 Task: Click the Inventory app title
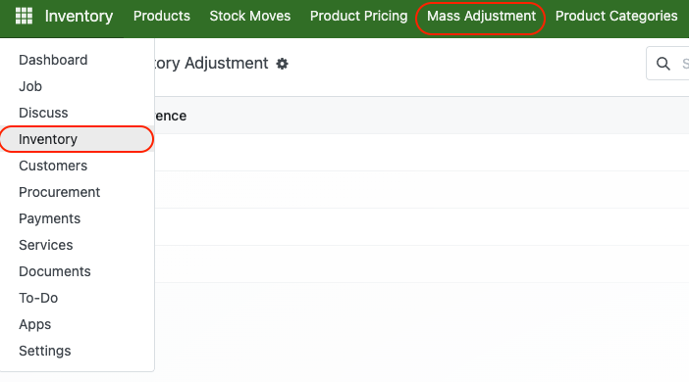coord(79,17)
